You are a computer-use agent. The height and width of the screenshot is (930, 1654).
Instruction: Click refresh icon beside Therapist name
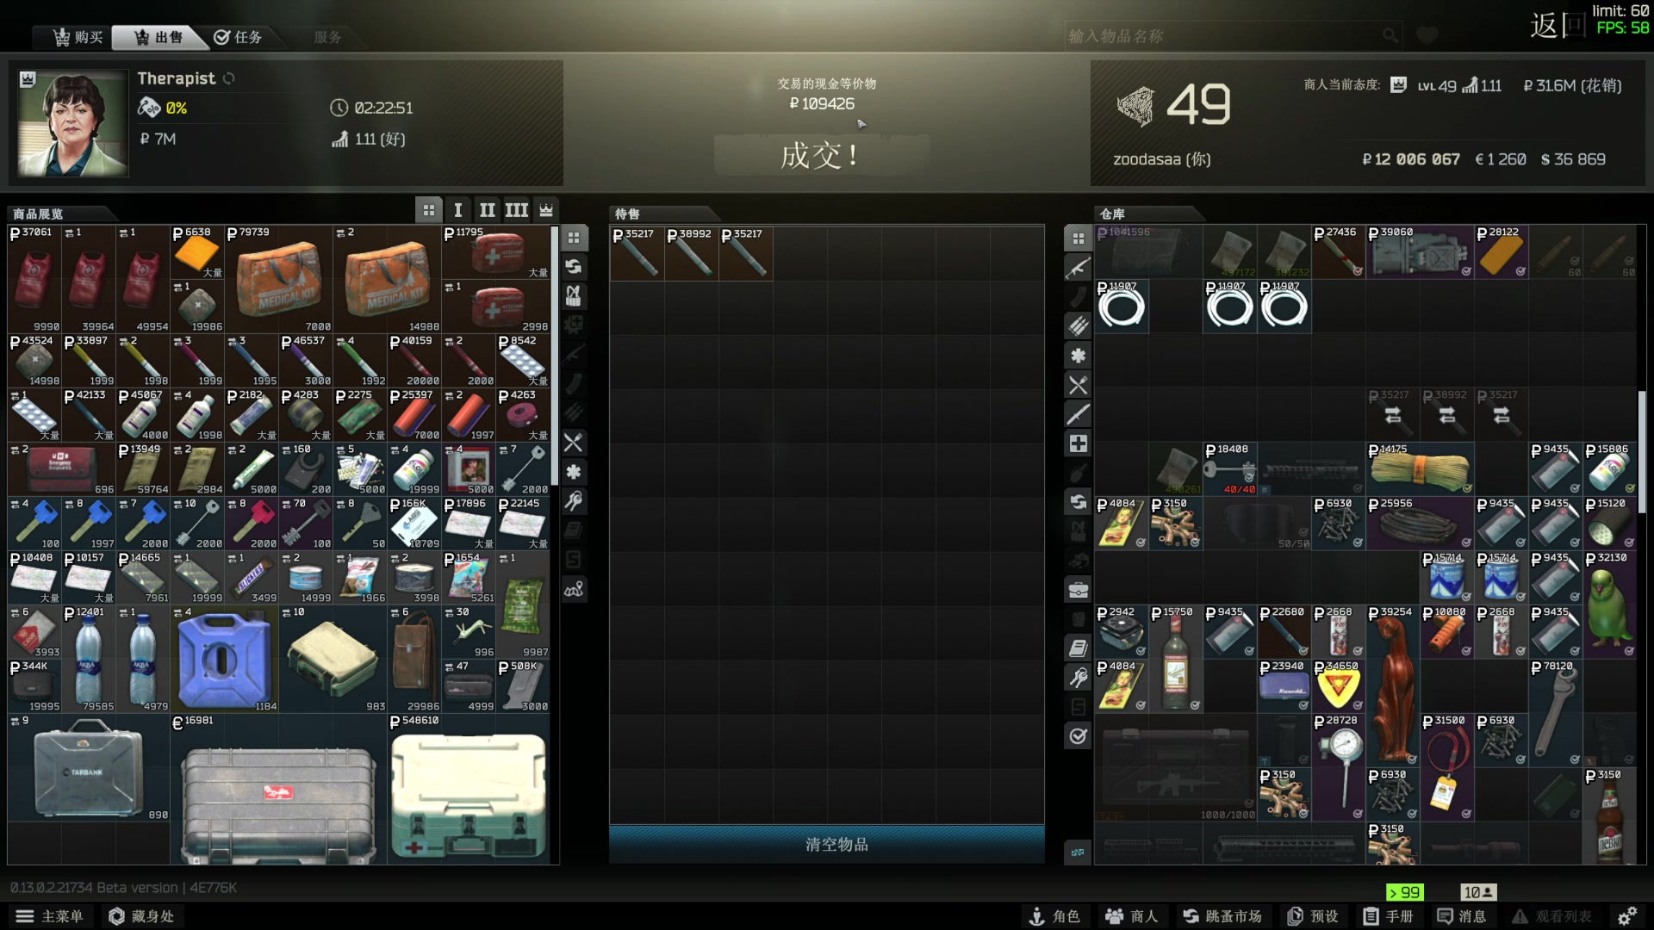pos(228,78)
